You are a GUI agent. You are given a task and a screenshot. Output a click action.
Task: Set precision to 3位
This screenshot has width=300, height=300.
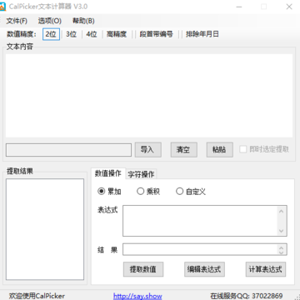(x=71, y=34)
